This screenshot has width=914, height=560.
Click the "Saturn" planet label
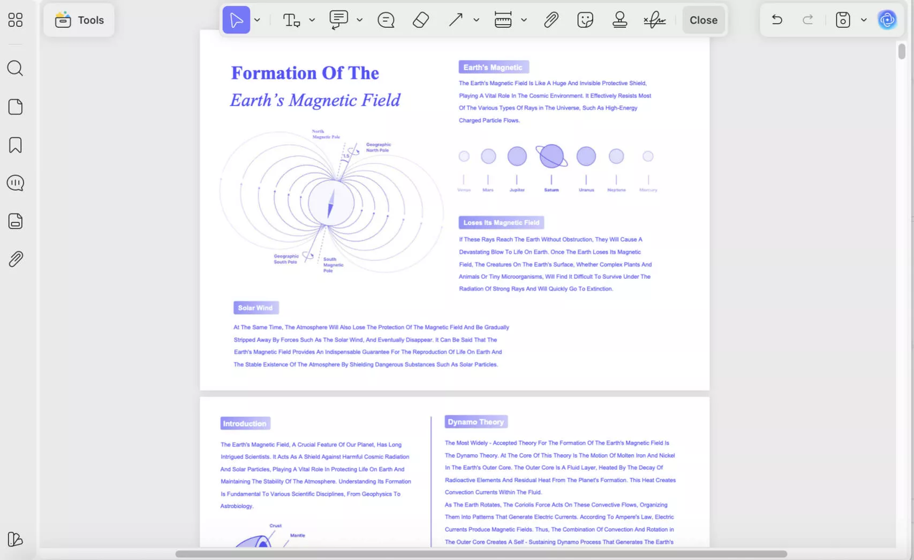[552, 190]
